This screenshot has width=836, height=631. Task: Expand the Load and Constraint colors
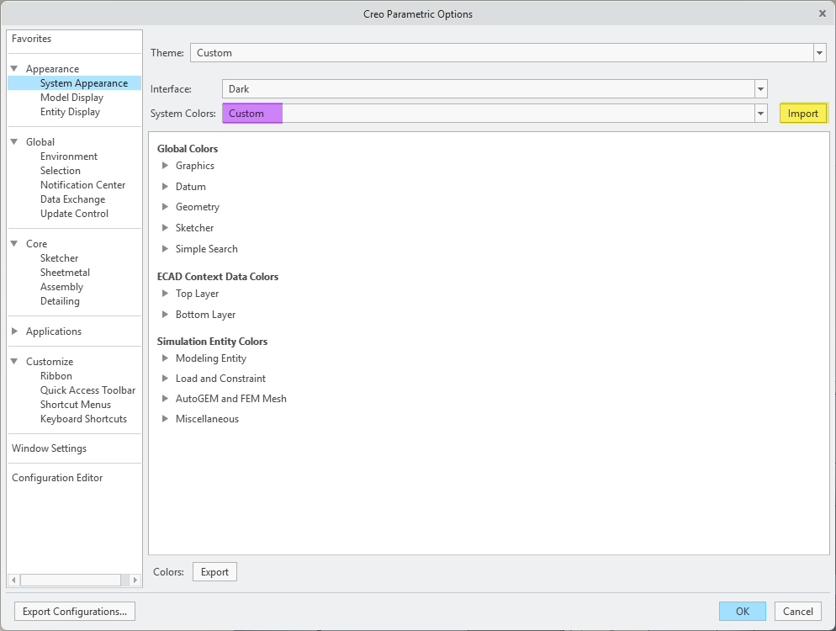click(165, 379)
